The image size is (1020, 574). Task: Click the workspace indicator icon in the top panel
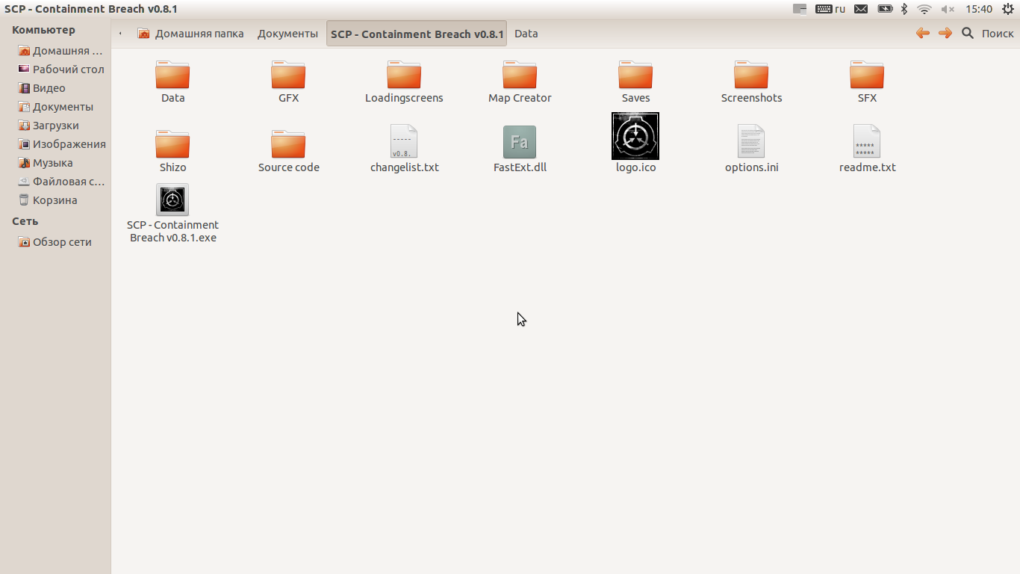point(800,9)
